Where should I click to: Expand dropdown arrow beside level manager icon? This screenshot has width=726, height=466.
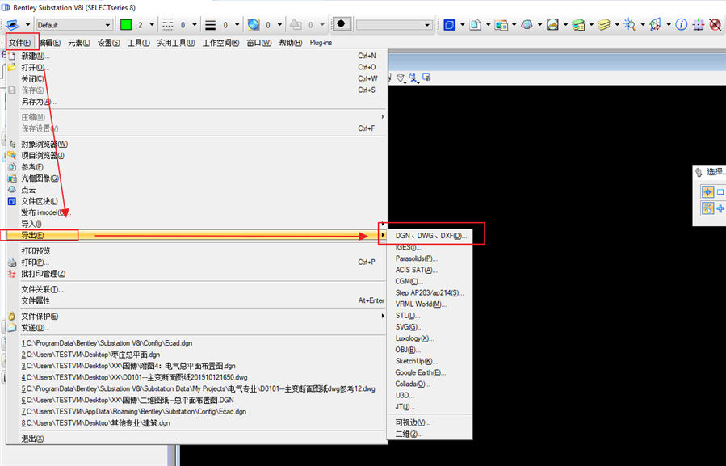[591, 24]
